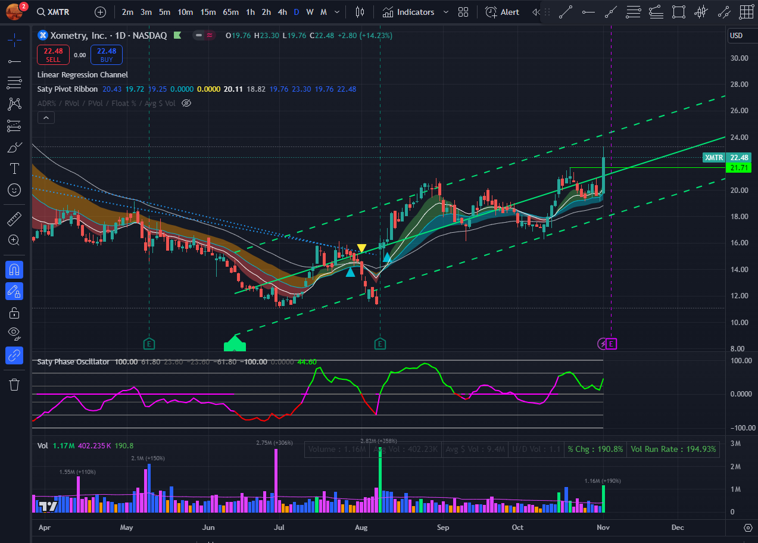Open the Emoji stickers tool
This screenshot has height=543, width=758.
[x=14, y=191]
